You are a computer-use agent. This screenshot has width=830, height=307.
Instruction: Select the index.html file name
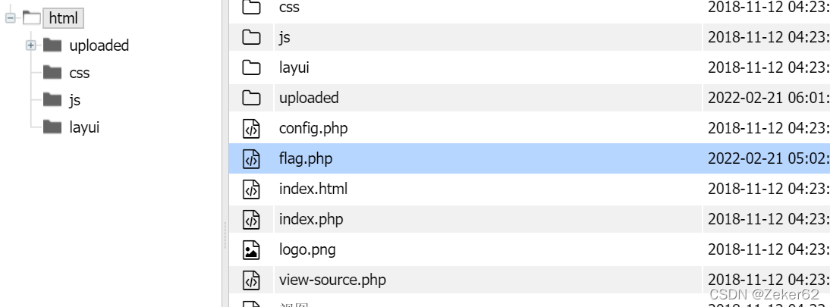313,189
